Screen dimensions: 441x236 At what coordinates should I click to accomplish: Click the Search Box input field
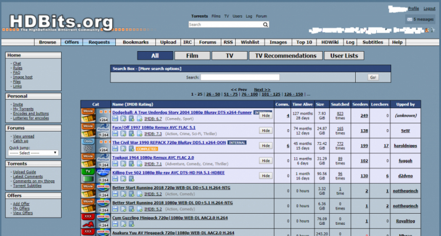(x=240, y=77)
